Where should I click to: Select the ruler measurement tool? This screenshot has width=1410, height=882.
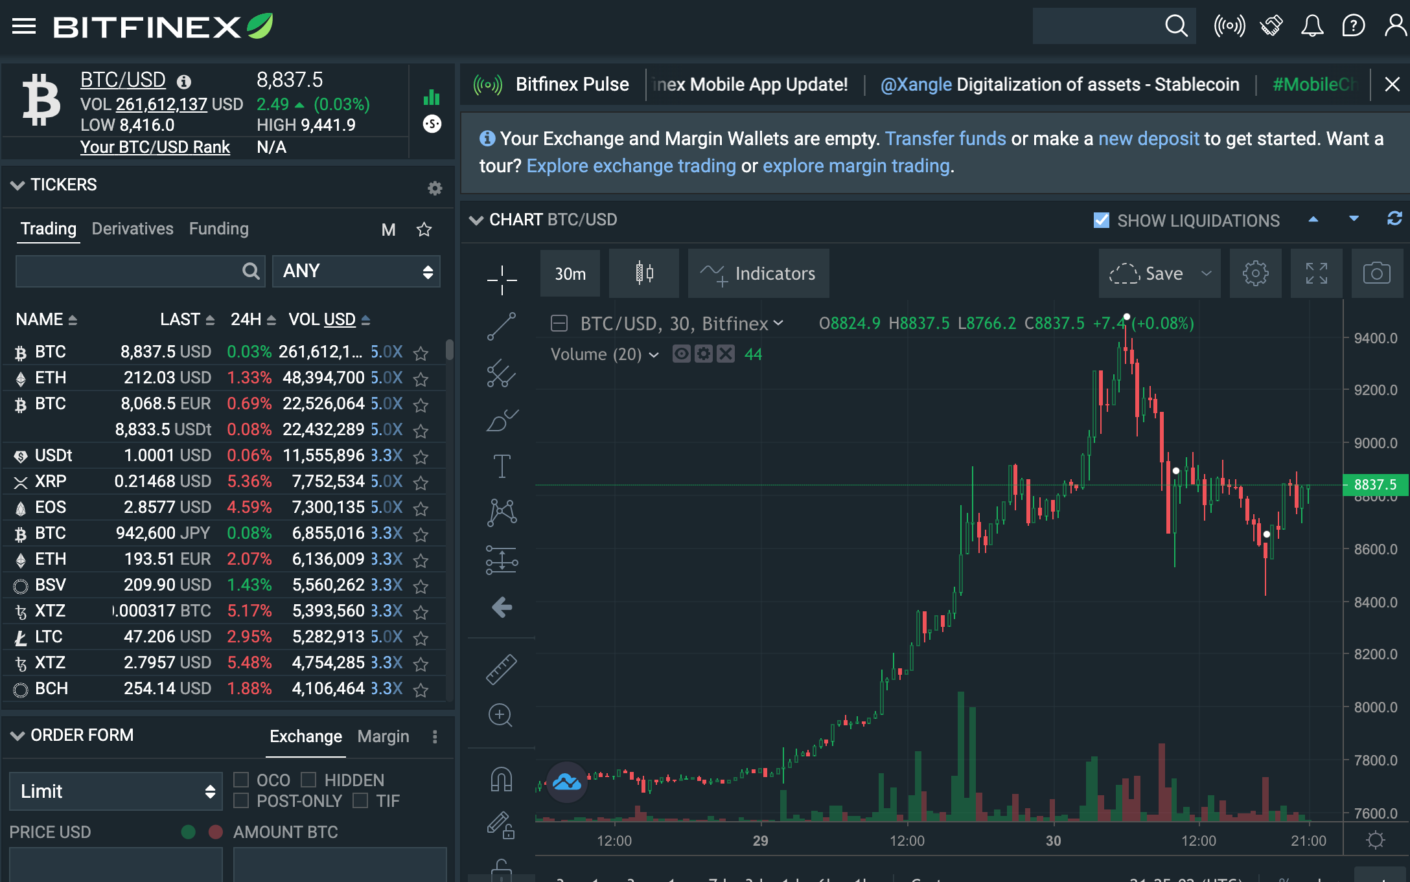(502, 668)
